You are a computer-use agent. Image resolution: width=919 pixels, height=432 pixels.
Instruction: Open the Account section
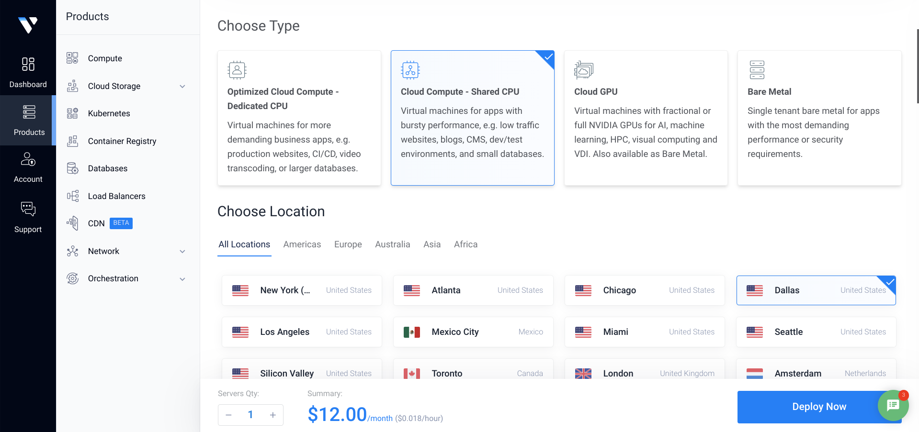point(28,167)
